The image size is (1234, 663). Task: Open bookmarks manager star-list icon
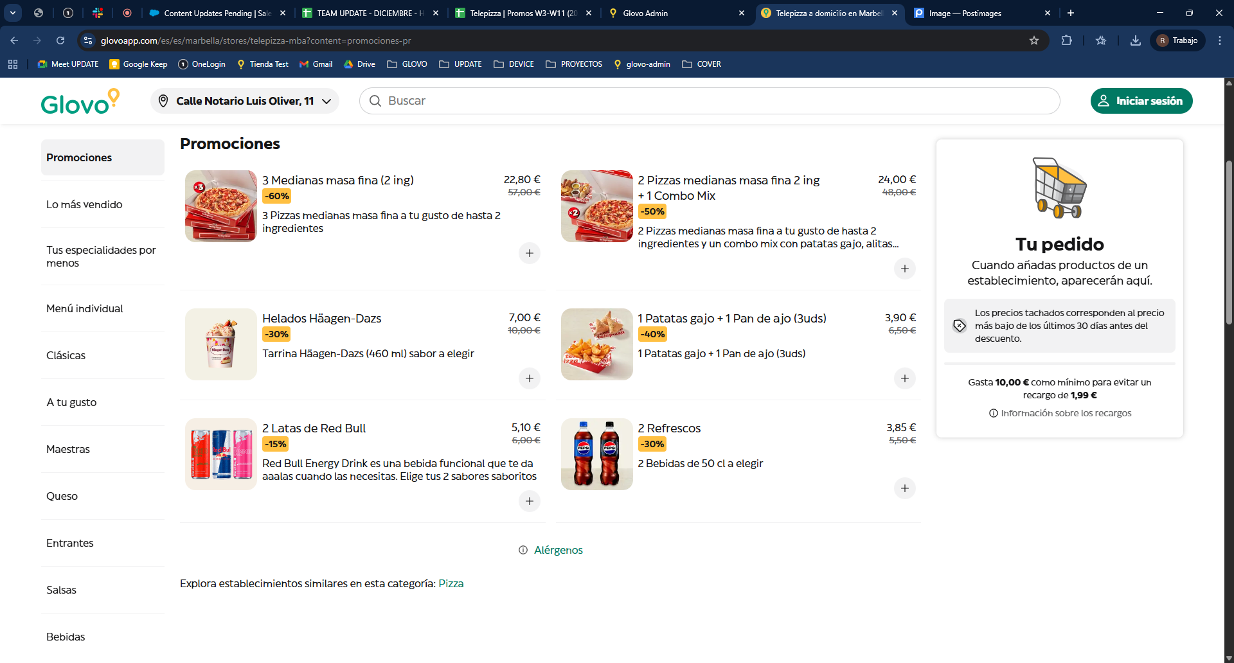pos(1101,40)
